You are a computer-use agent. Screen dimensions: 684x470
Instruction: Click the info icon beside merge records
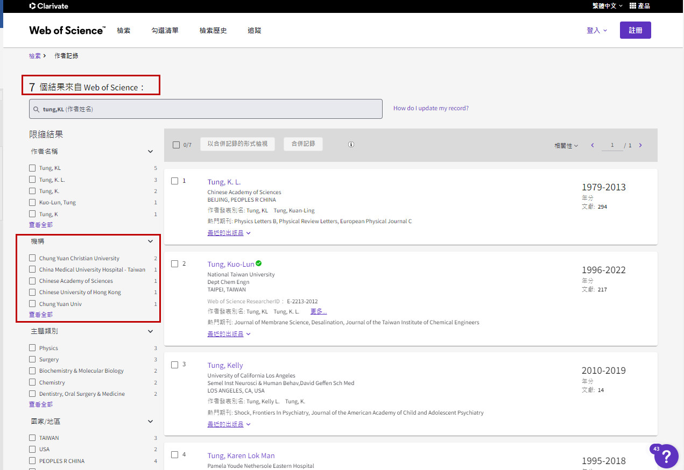351,144
